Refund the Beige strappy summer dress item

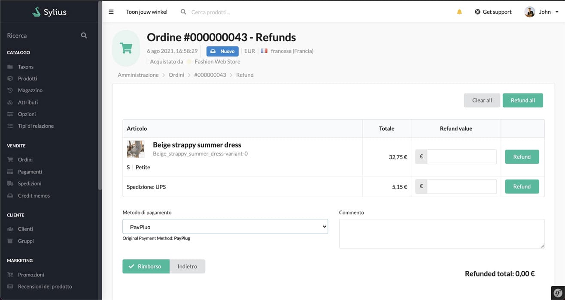pyautogui.click(x=522, y=157)
